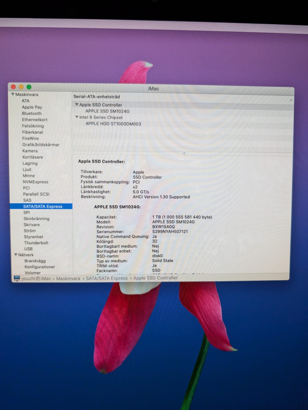308x410 pixels.
Task: Select Skrivare in the sidebar
Action: pyautogui.click(x=32, y=225)
